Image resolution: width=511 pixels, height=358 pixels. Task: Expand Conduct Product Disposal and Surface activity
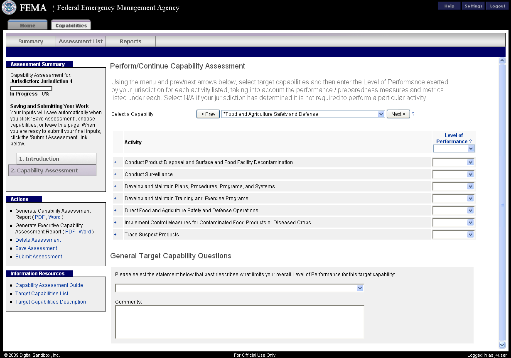coord(115,162)
